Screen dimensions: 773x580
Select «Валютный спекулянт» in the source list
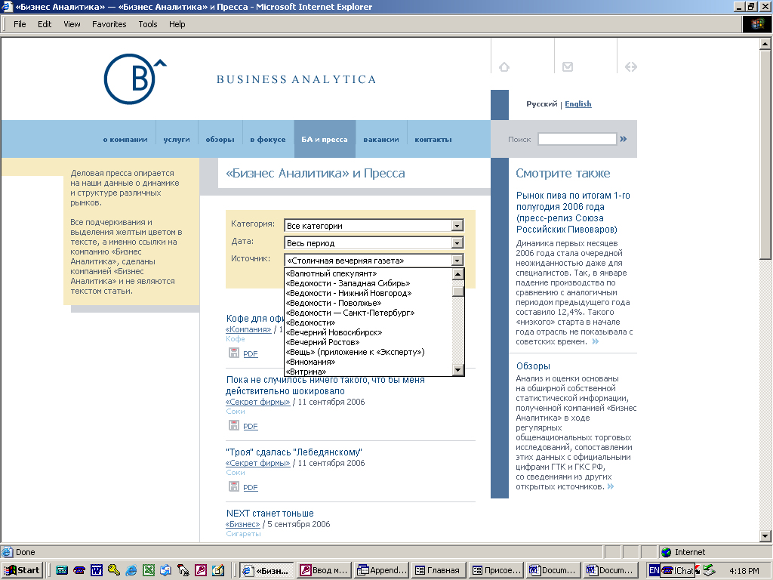click(x=368, y=273)
